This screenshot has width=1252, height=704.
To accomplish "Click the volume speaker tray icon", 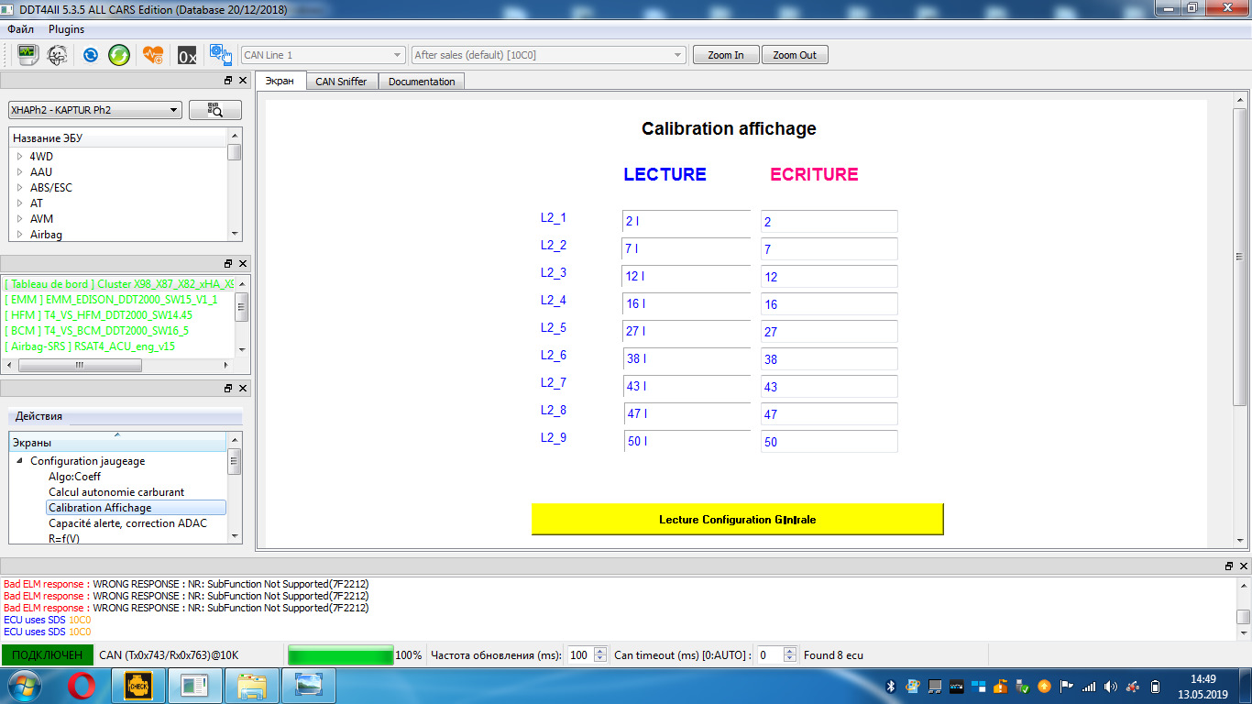I will tap(1111, 686).
